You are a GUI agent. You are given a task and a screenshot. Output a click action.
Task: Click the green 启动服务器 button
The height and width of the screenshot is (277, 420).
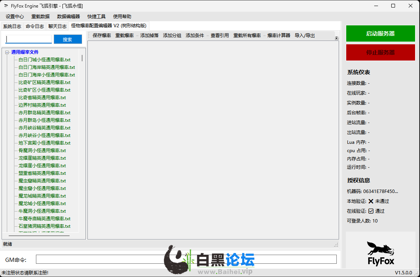pos(380,34)
